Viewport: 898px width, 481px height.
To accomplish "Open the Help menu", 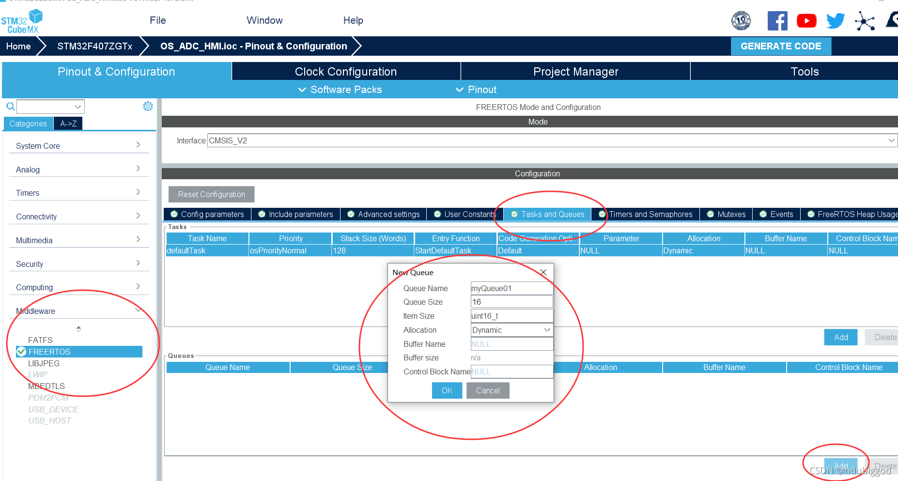I will (x=353, y=20).
